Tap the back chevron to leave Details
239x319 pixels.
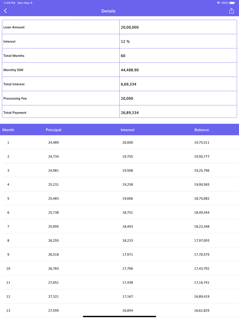(5, 11)
